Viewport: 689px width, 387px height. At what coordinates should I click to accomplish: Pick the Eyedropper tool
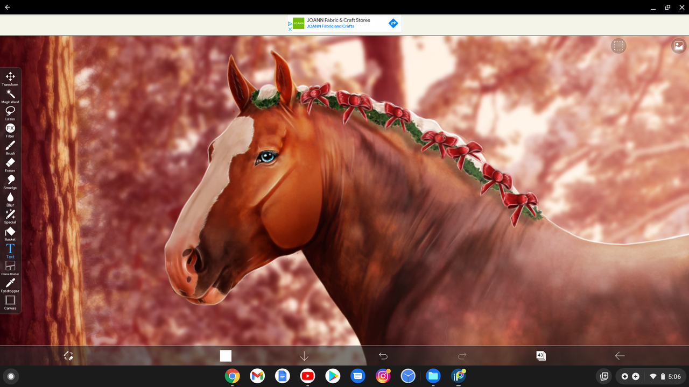(10, 285)
